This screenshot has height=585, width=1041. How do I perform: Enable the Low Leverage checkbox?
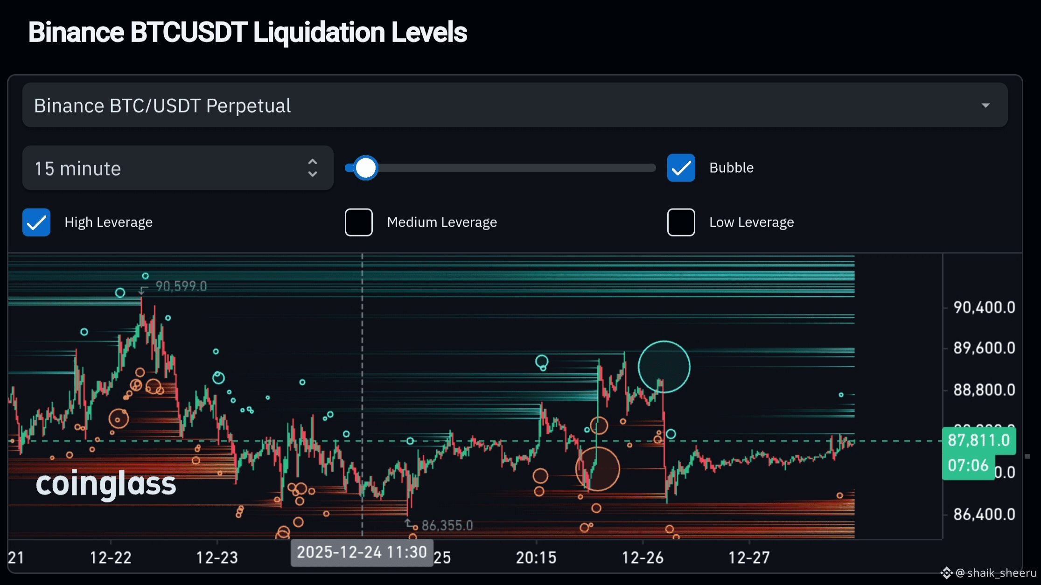click(x=681, y=223)
